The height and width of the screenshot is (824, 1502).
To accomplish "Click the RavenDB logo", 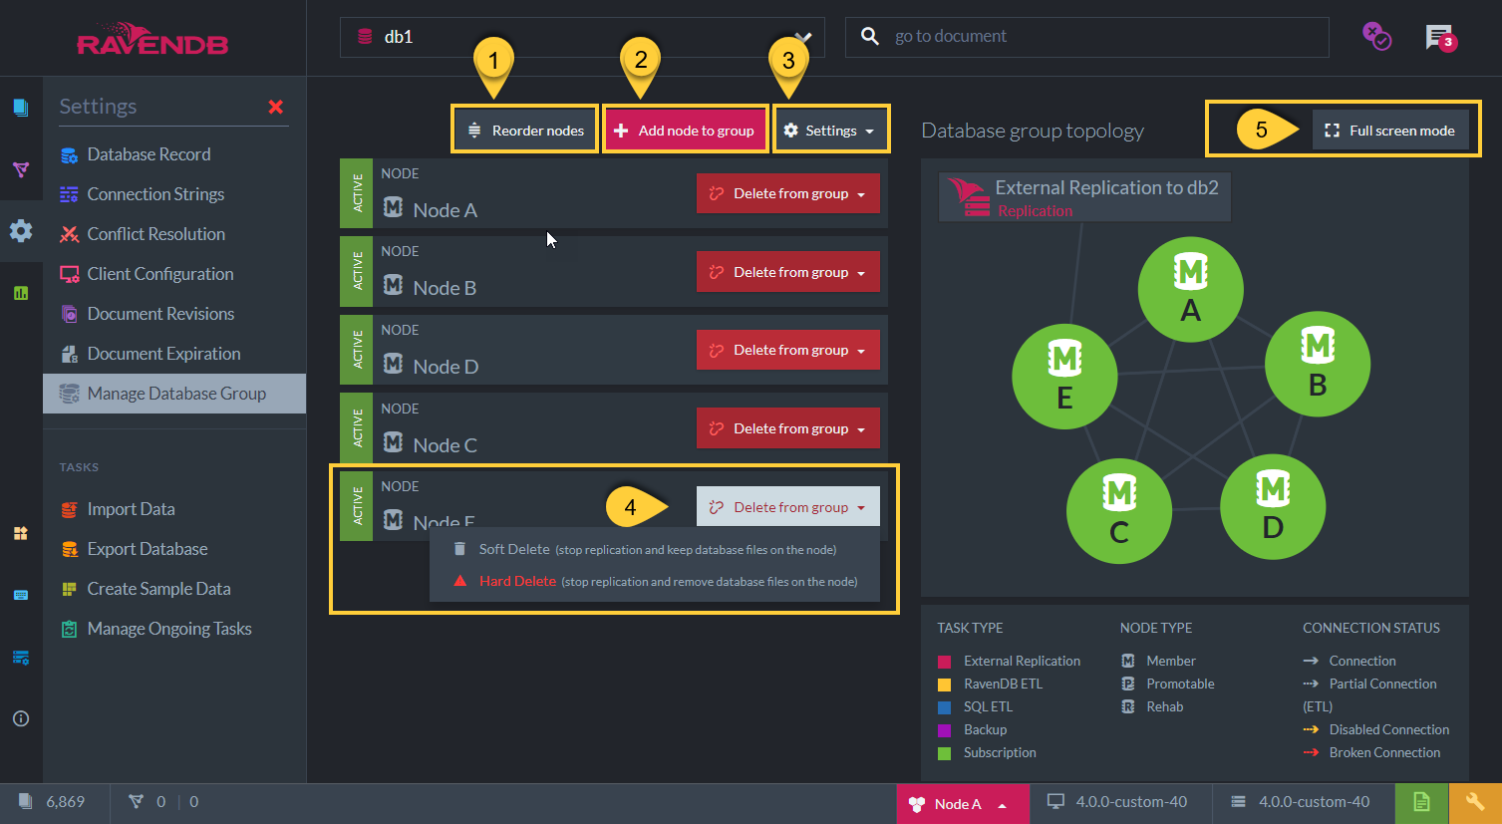I will pyautogui.click(x=152, y=39).
